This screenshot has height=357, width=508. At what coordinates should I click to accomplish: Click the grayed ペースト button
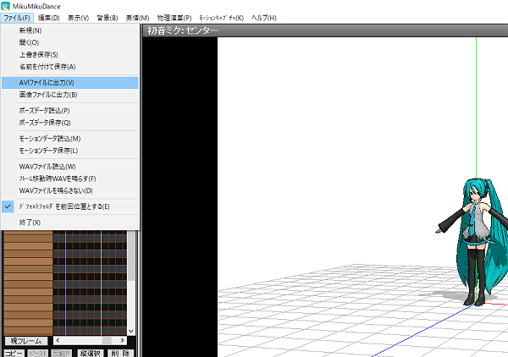[37, 353]
